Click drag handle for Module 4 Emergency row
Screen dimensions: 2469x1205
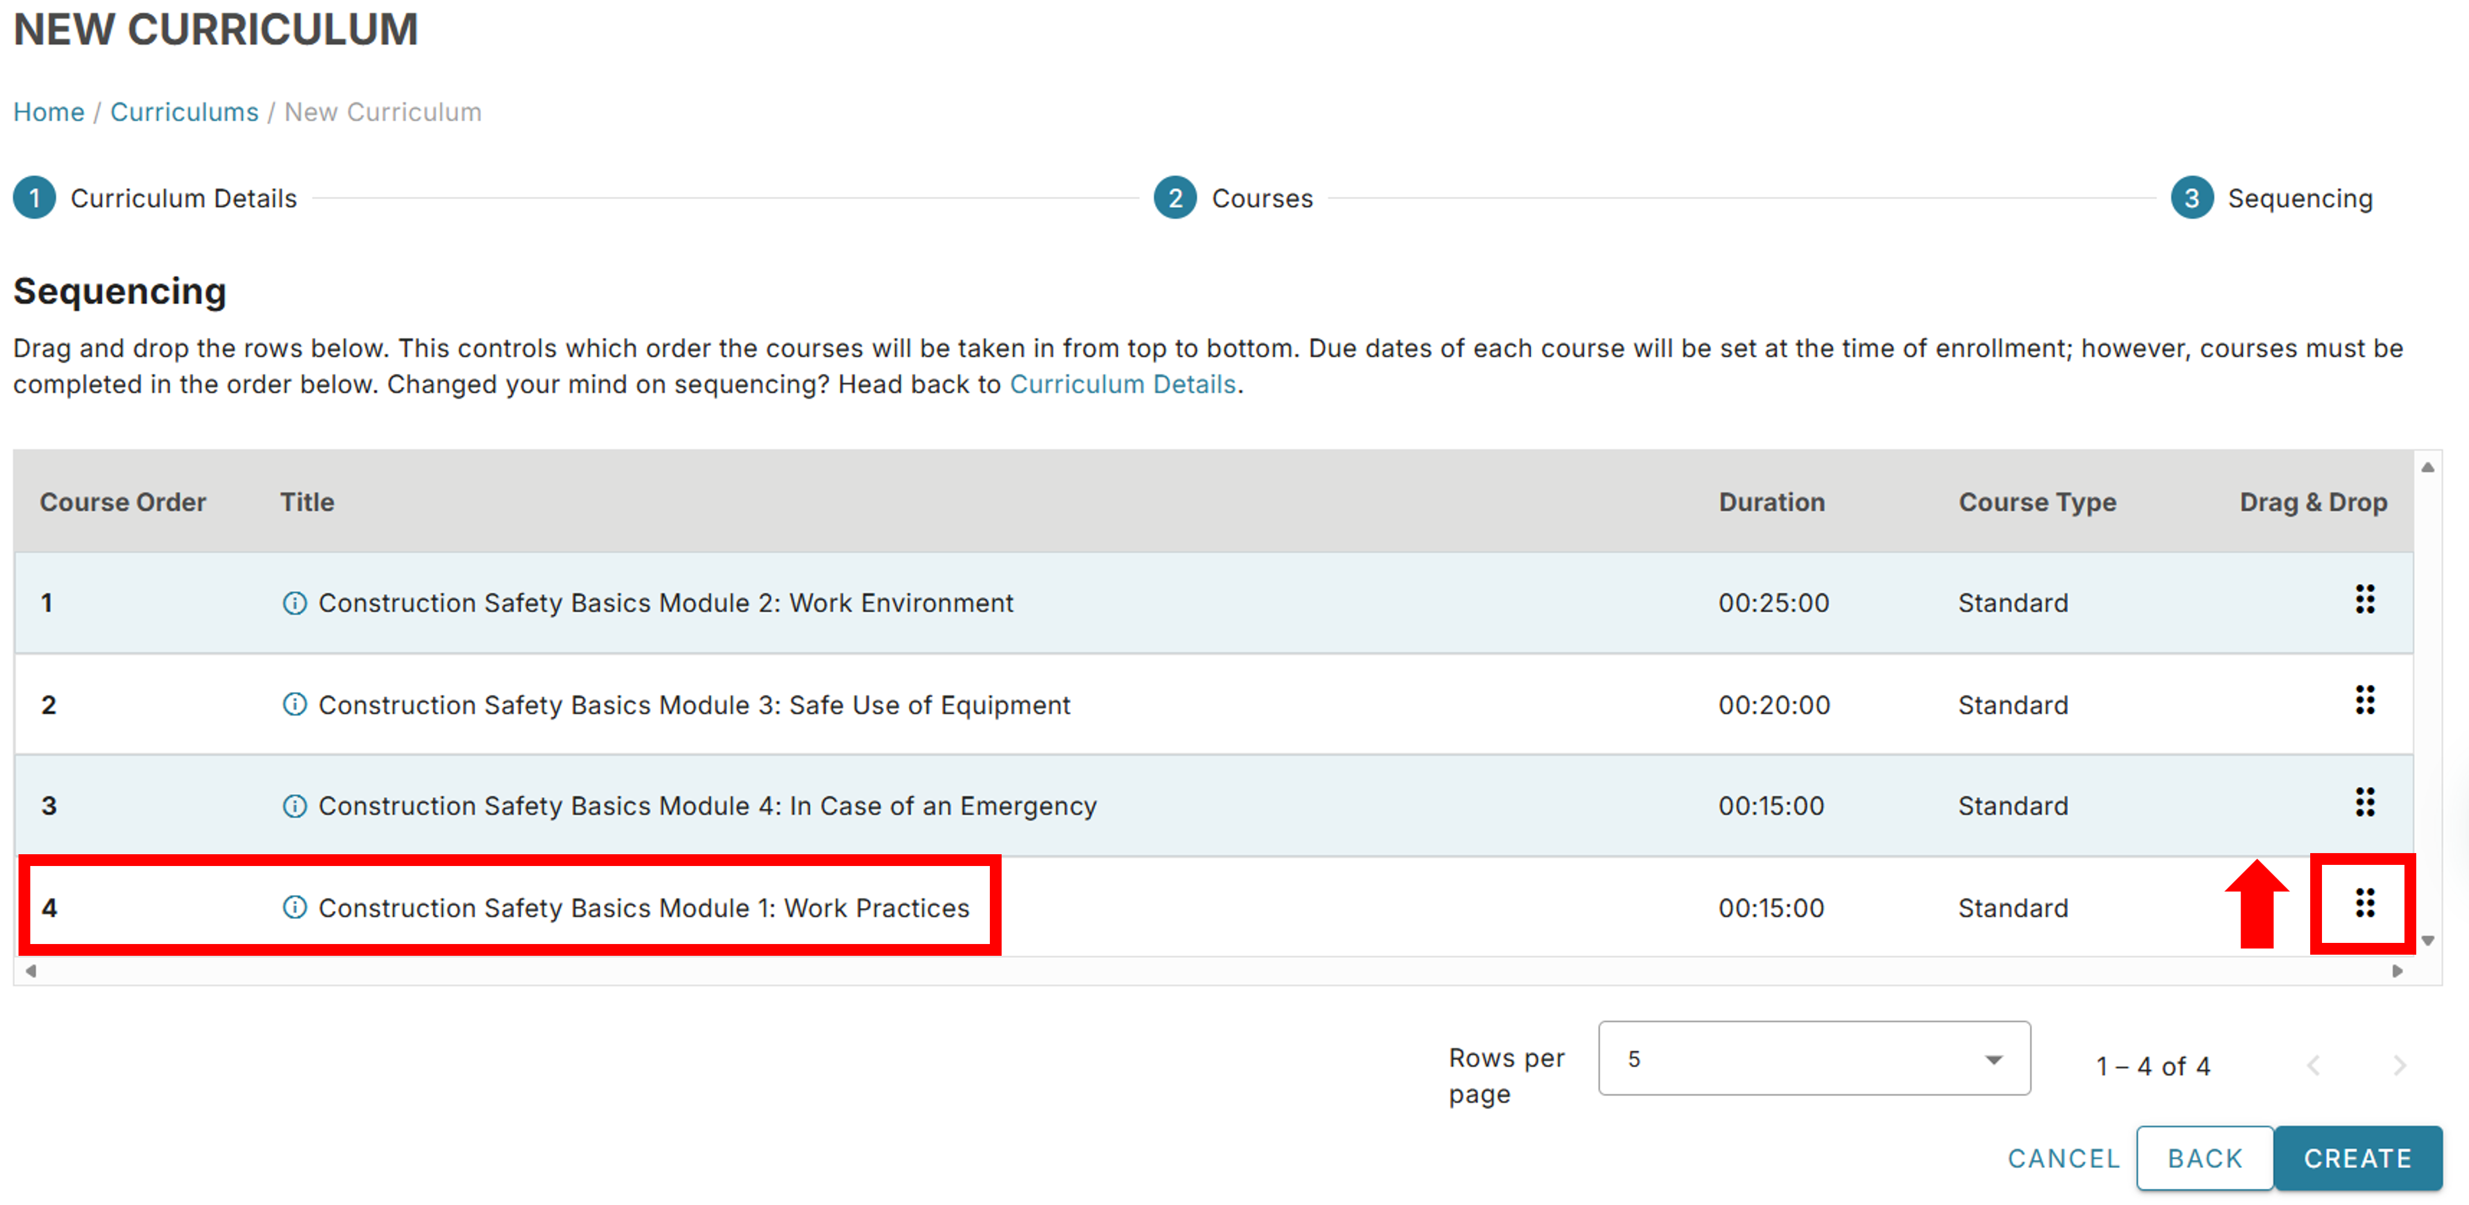pos(2364,803)
